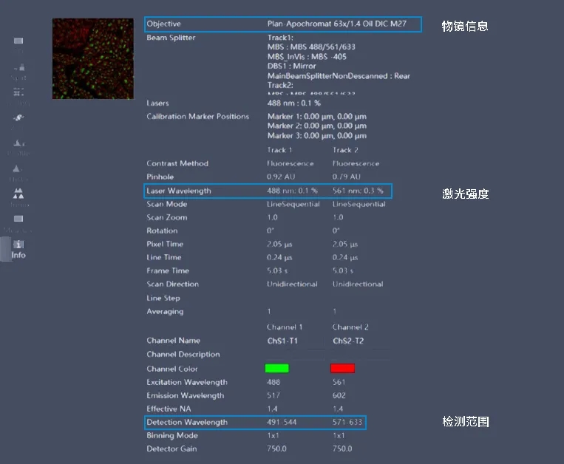
Task: Click the 'Beam Splitter' label
Action: click(x=171, y=38)
